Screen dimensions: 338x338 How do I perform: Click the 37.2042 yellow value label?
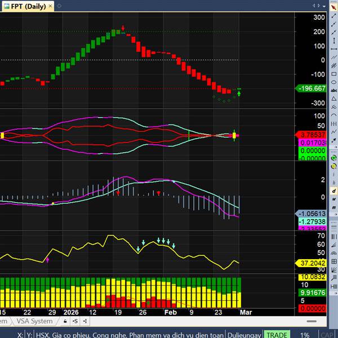pyautogui.click(x=312, y=263)
